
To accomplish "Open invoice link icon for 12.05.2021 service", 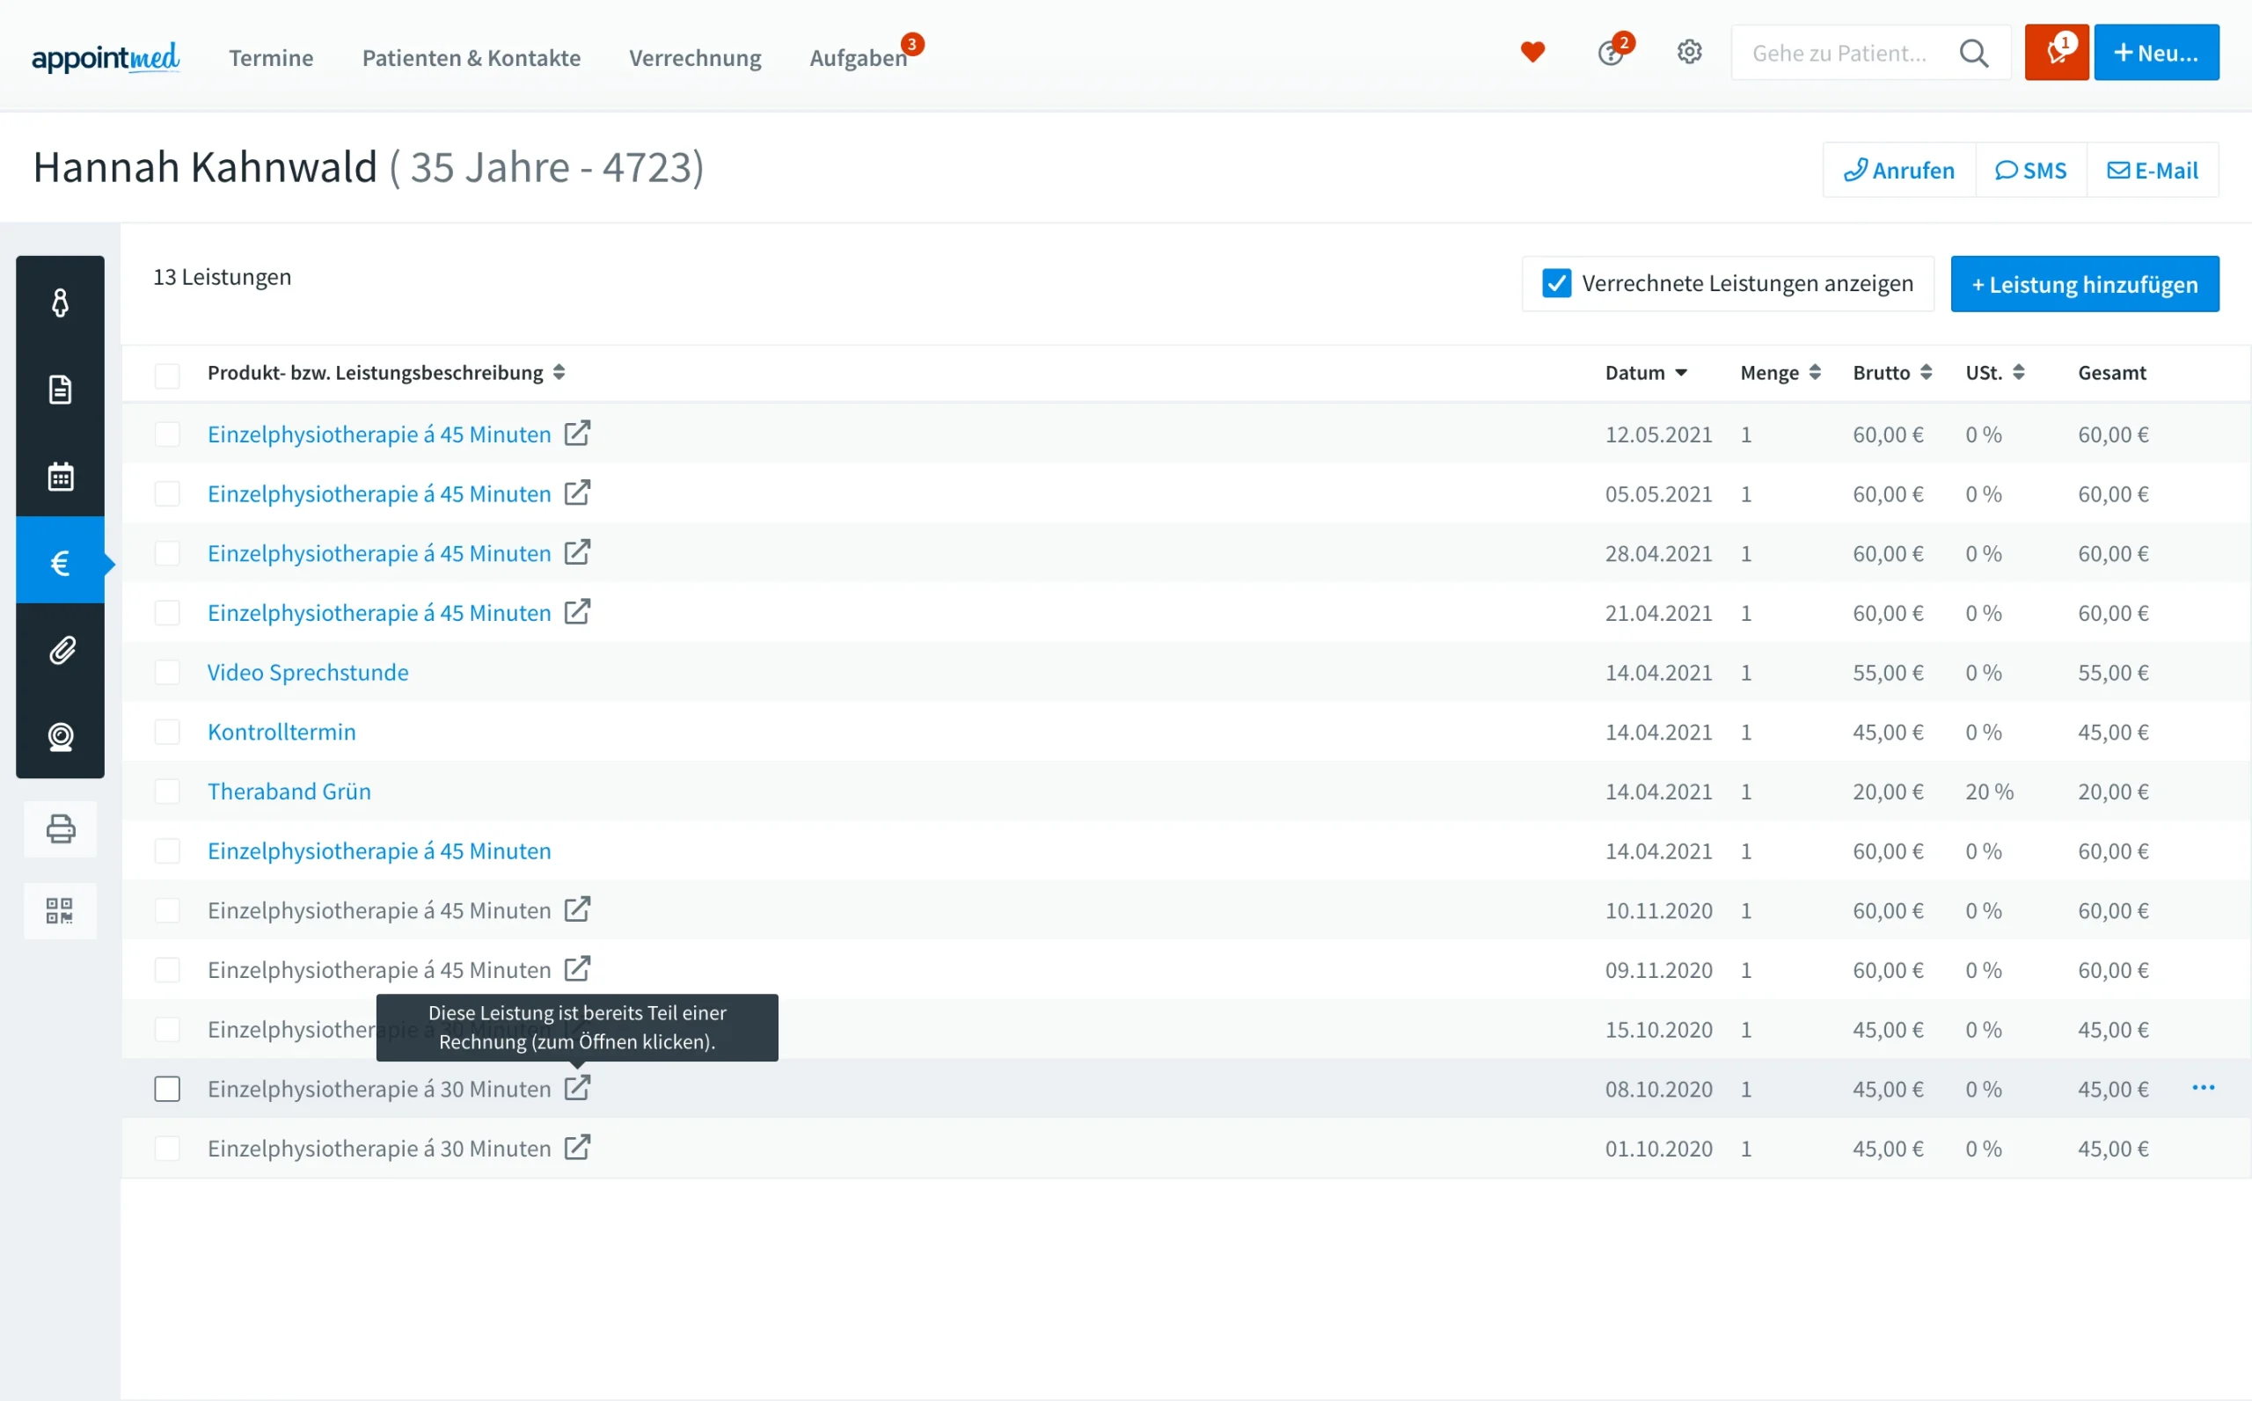I will coord(577,434).
